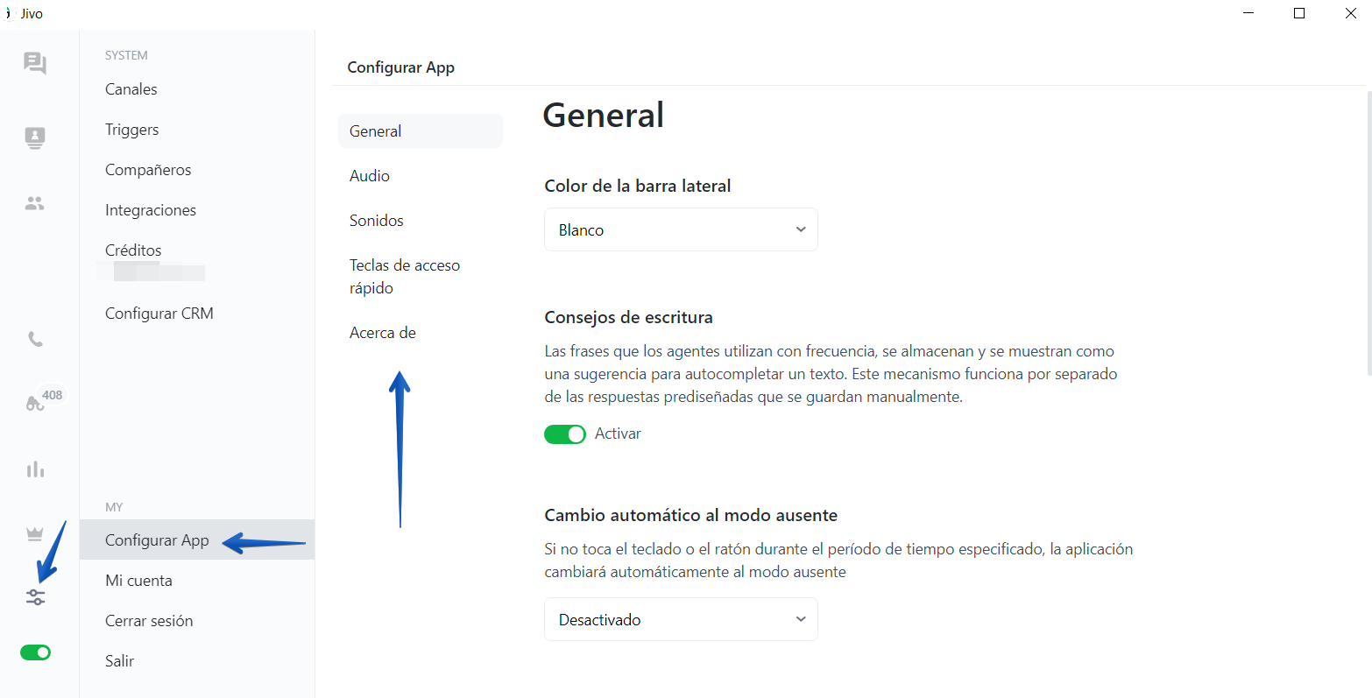Open the visitors monitor icon
The width and height of the screenshot is (1372, 698).
[35, 137]
